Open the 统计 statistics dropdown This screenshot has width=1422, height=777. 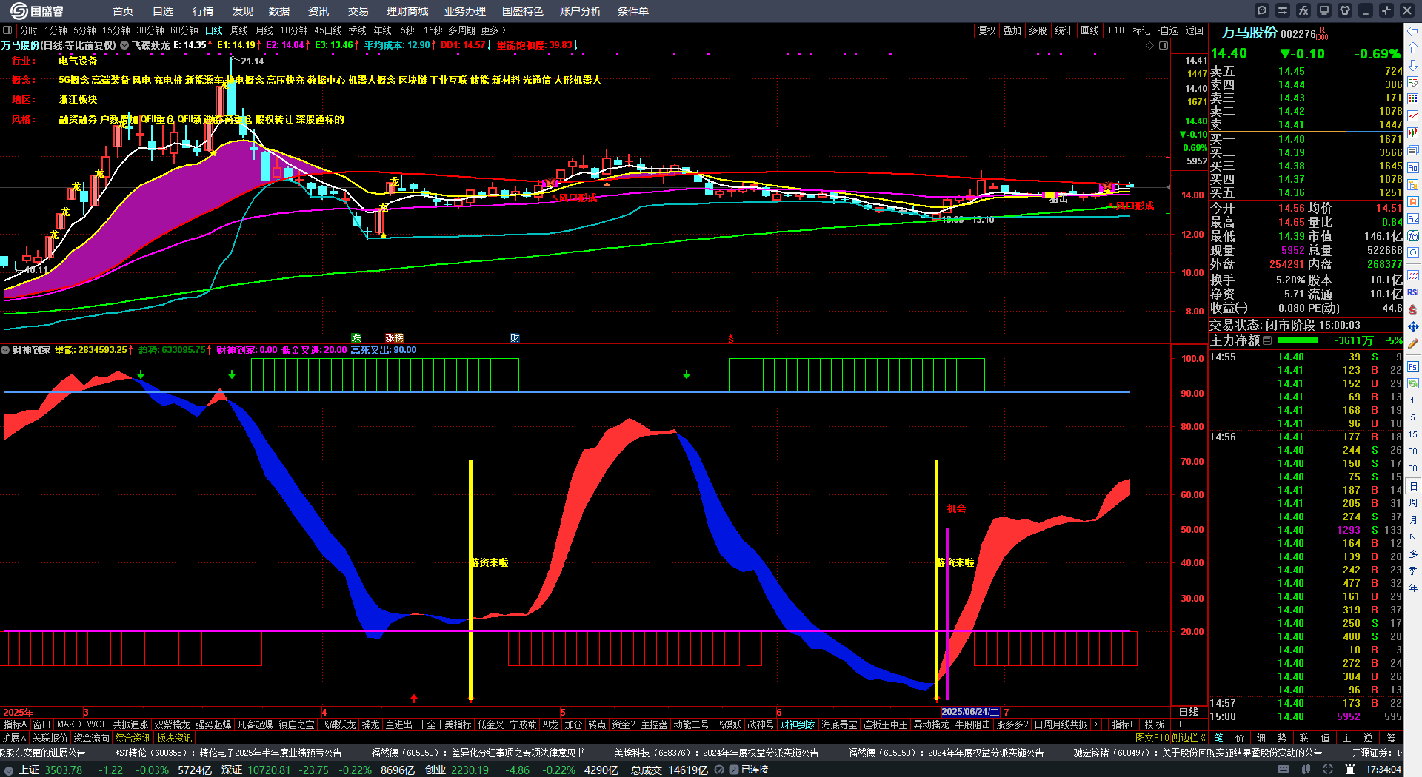click(1064, 30)
